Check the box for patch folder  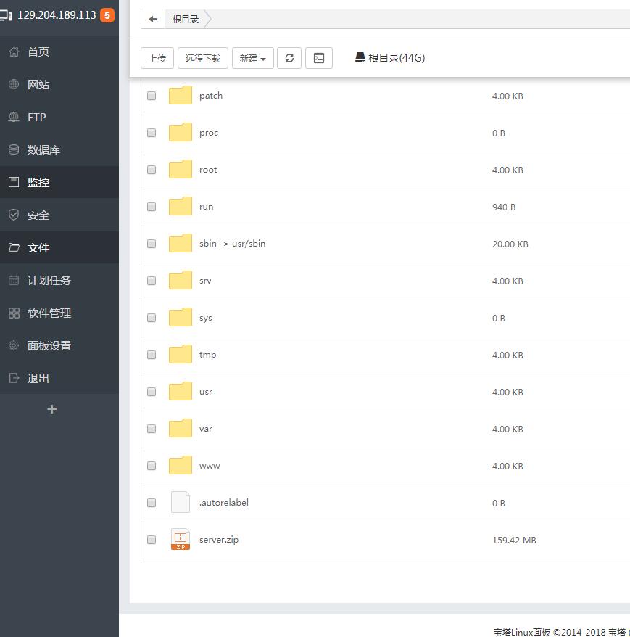point(152,96)
